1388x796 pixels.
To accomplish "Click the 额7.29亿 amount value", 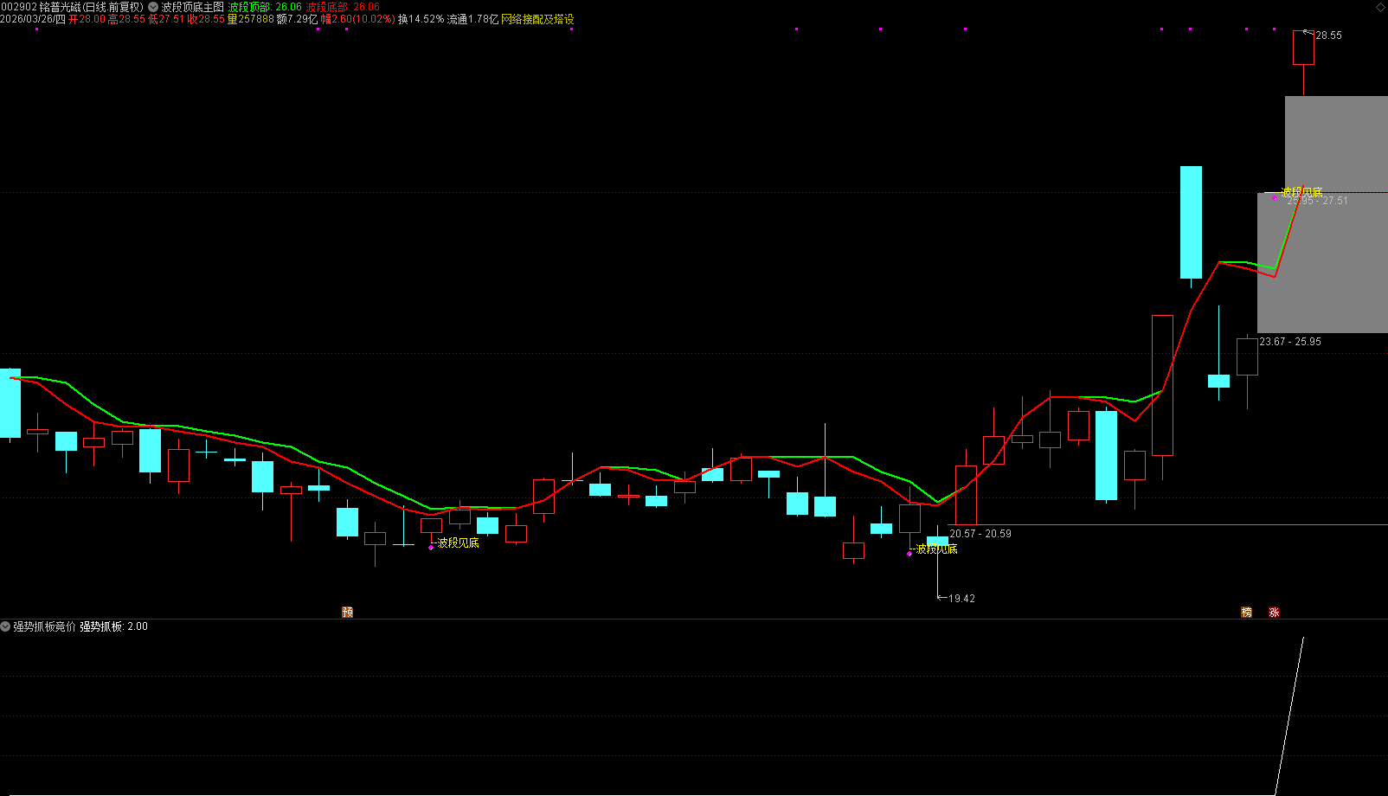I will tap(298, 19).
